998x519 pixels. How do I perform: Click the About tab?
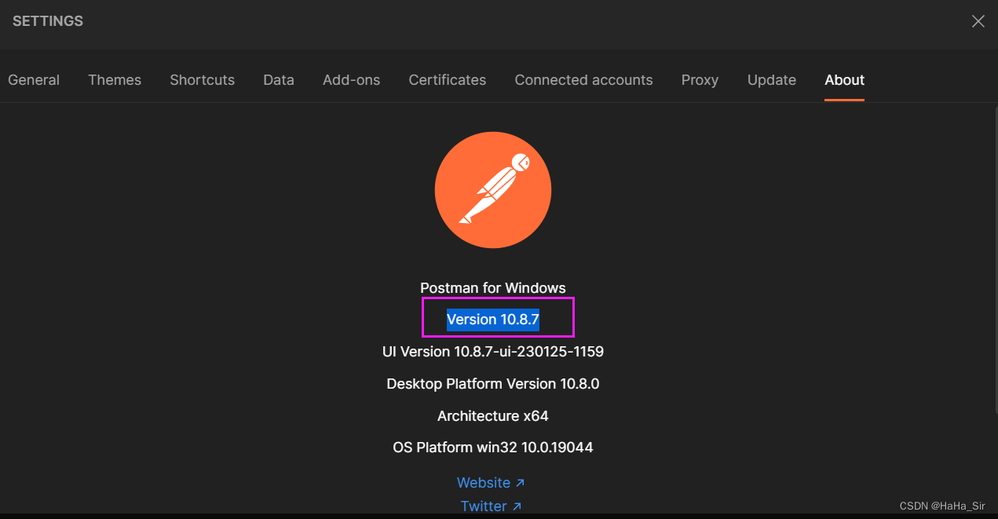[x=844, y=80]
